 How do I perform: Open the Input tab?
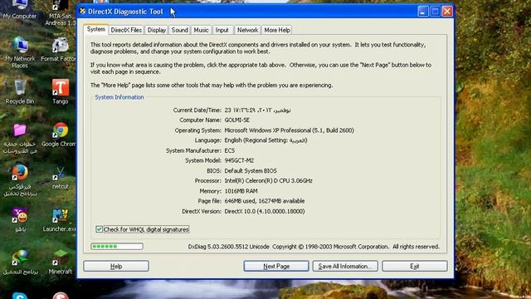tap(222, 30)
